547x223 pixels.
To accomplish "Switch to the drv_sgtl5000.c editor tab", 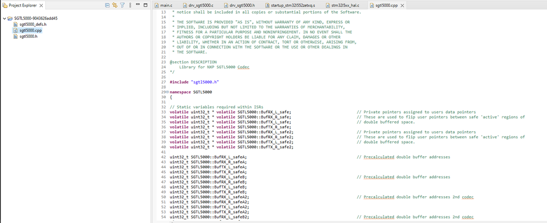I will point(199,5).
